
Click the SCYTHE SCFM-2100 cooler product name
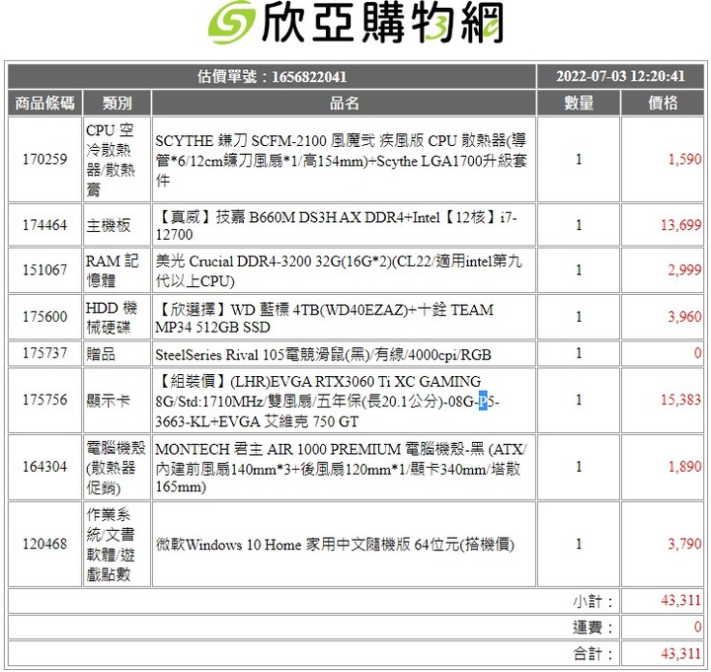[x=341, y=160]
